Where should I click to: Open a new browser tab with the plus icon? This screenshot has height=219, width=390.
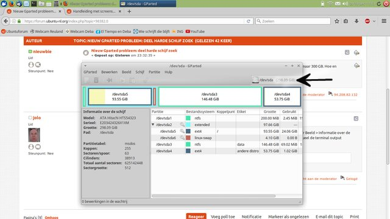[x=129, y=12]
